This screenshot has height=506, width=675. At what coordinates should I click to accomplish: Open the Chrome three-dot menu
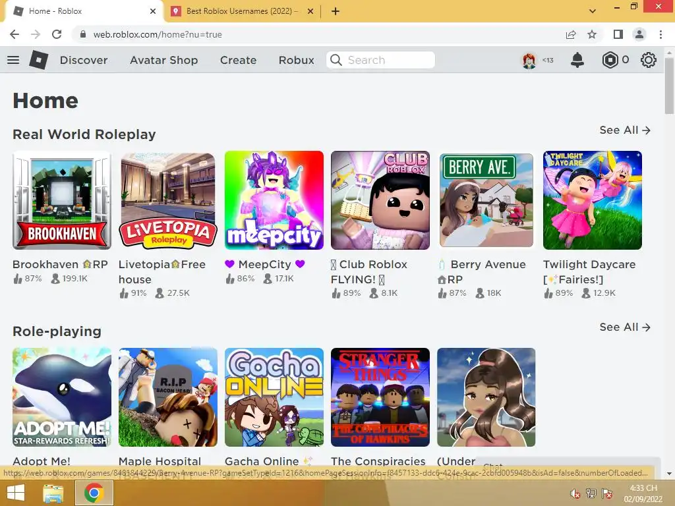pyautogui.click(x=660, y=34)
